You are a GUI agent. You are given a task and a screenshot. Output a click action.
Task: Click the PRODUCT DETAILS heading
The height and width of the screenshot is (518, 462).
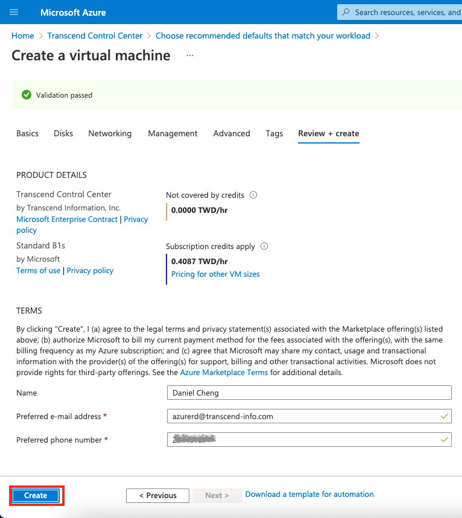click(x=51, y=175)
